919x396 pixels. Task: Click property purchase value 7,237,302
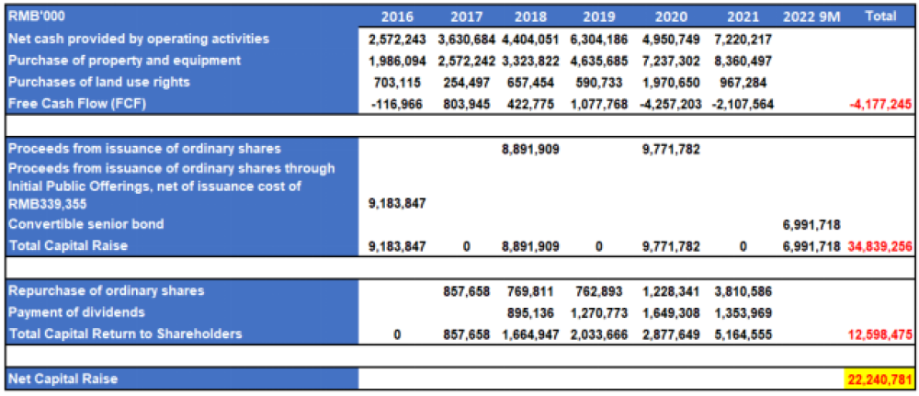coord(673,61)
